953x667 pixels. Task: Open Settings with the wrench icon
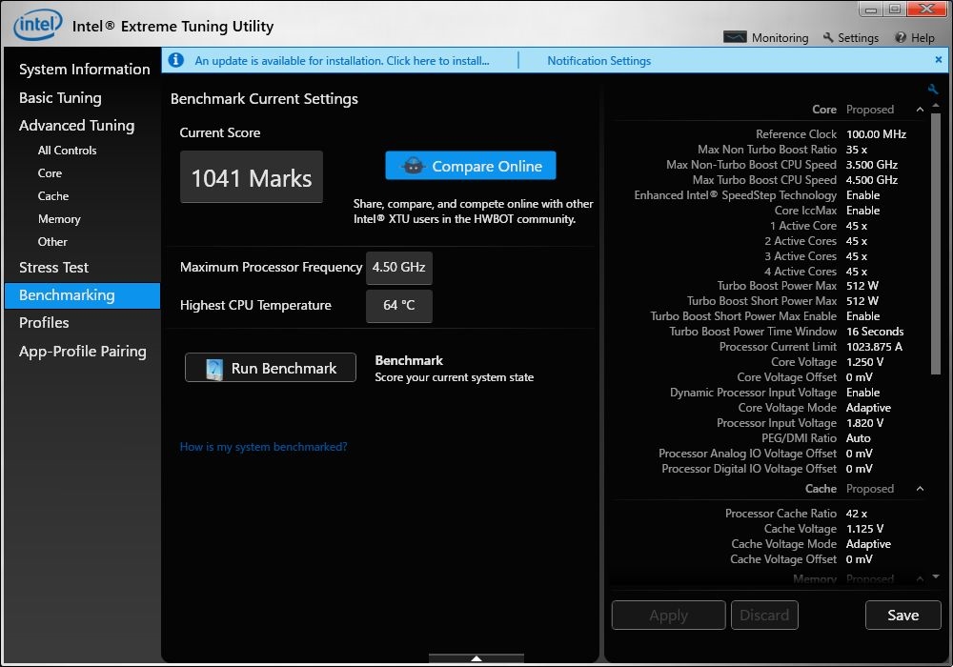click(850, 38)
